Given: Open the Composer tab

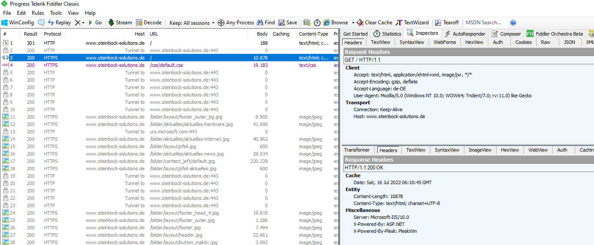Looking at the screenshot, I should point(506,33).
